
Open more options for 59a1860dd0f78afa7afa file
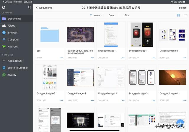[x=92, y=58]
